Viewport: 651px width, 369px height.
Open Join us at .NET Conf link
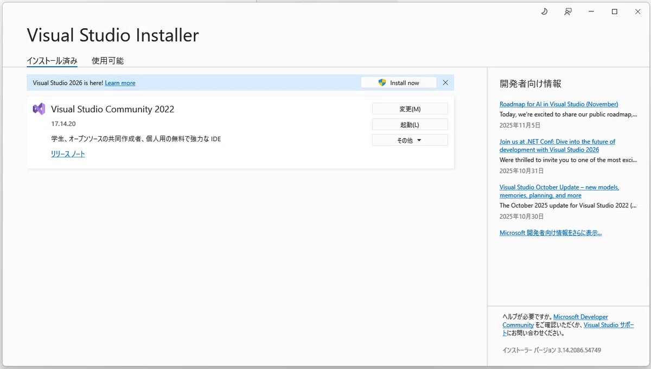coord(557,145)
